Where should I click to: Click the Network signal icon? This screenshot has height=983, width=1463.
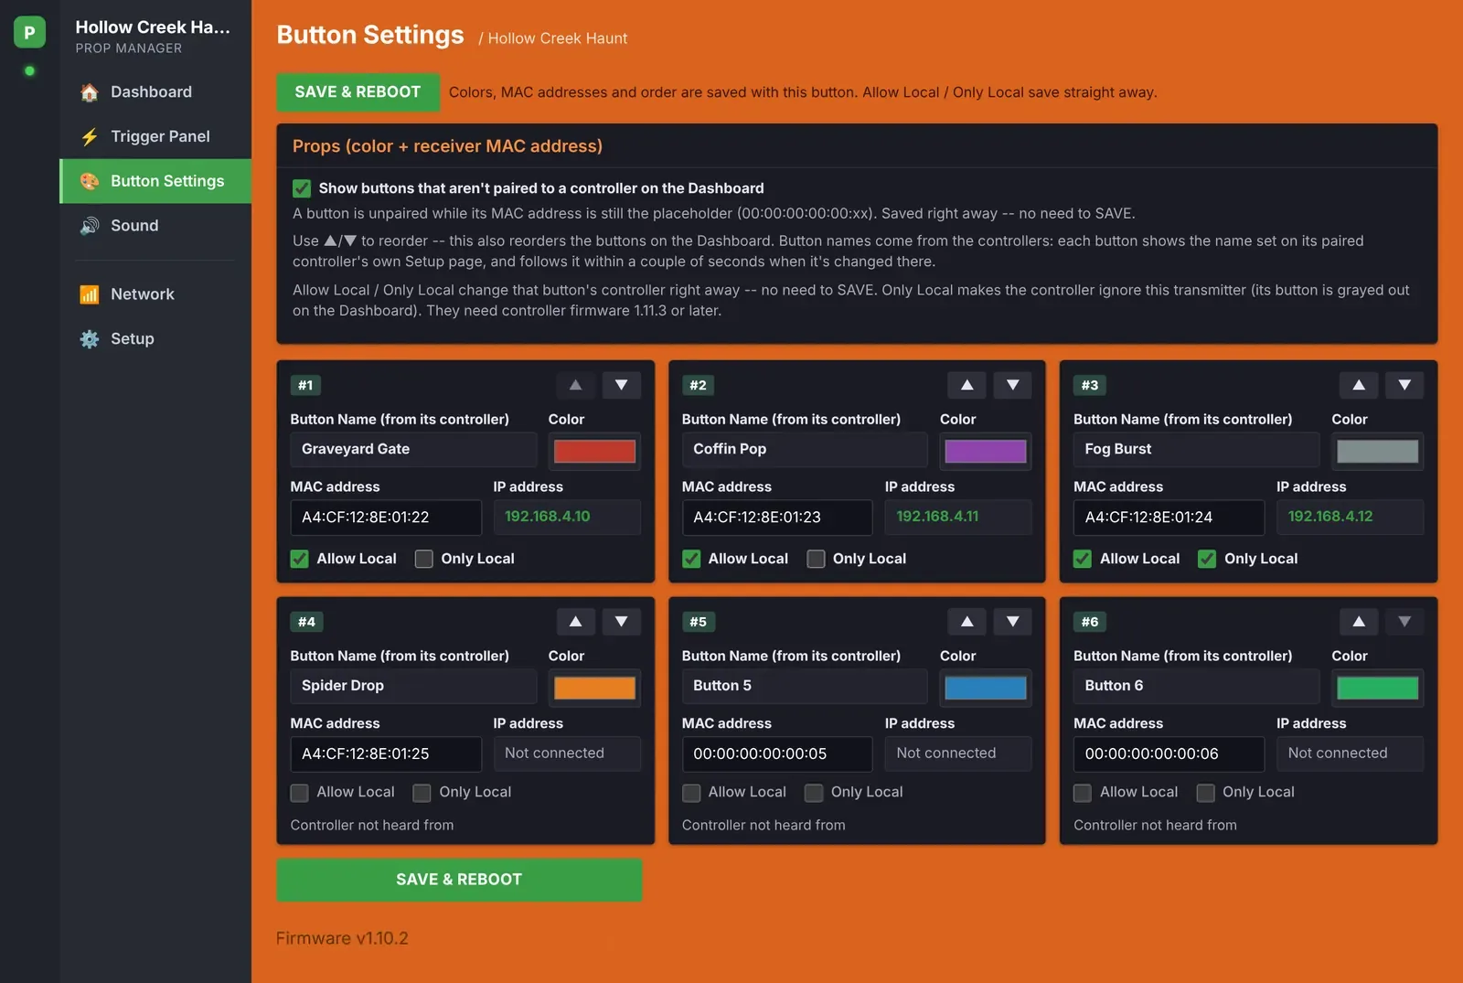(90, 294)
